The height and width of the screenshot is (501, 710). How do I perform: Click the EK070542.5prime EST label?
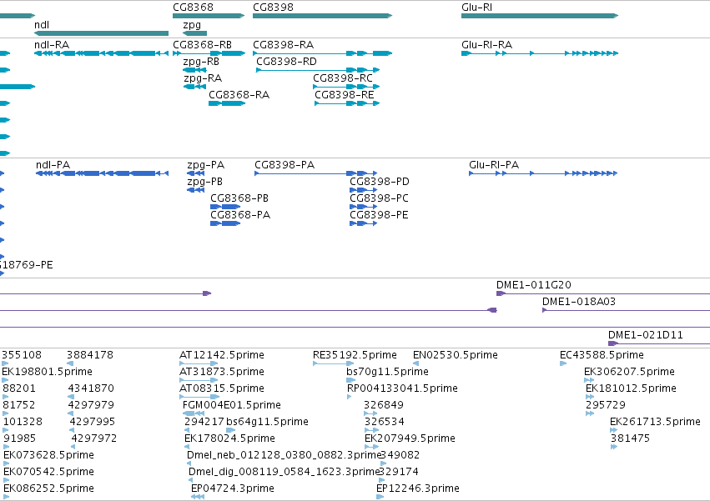(49, 472)
